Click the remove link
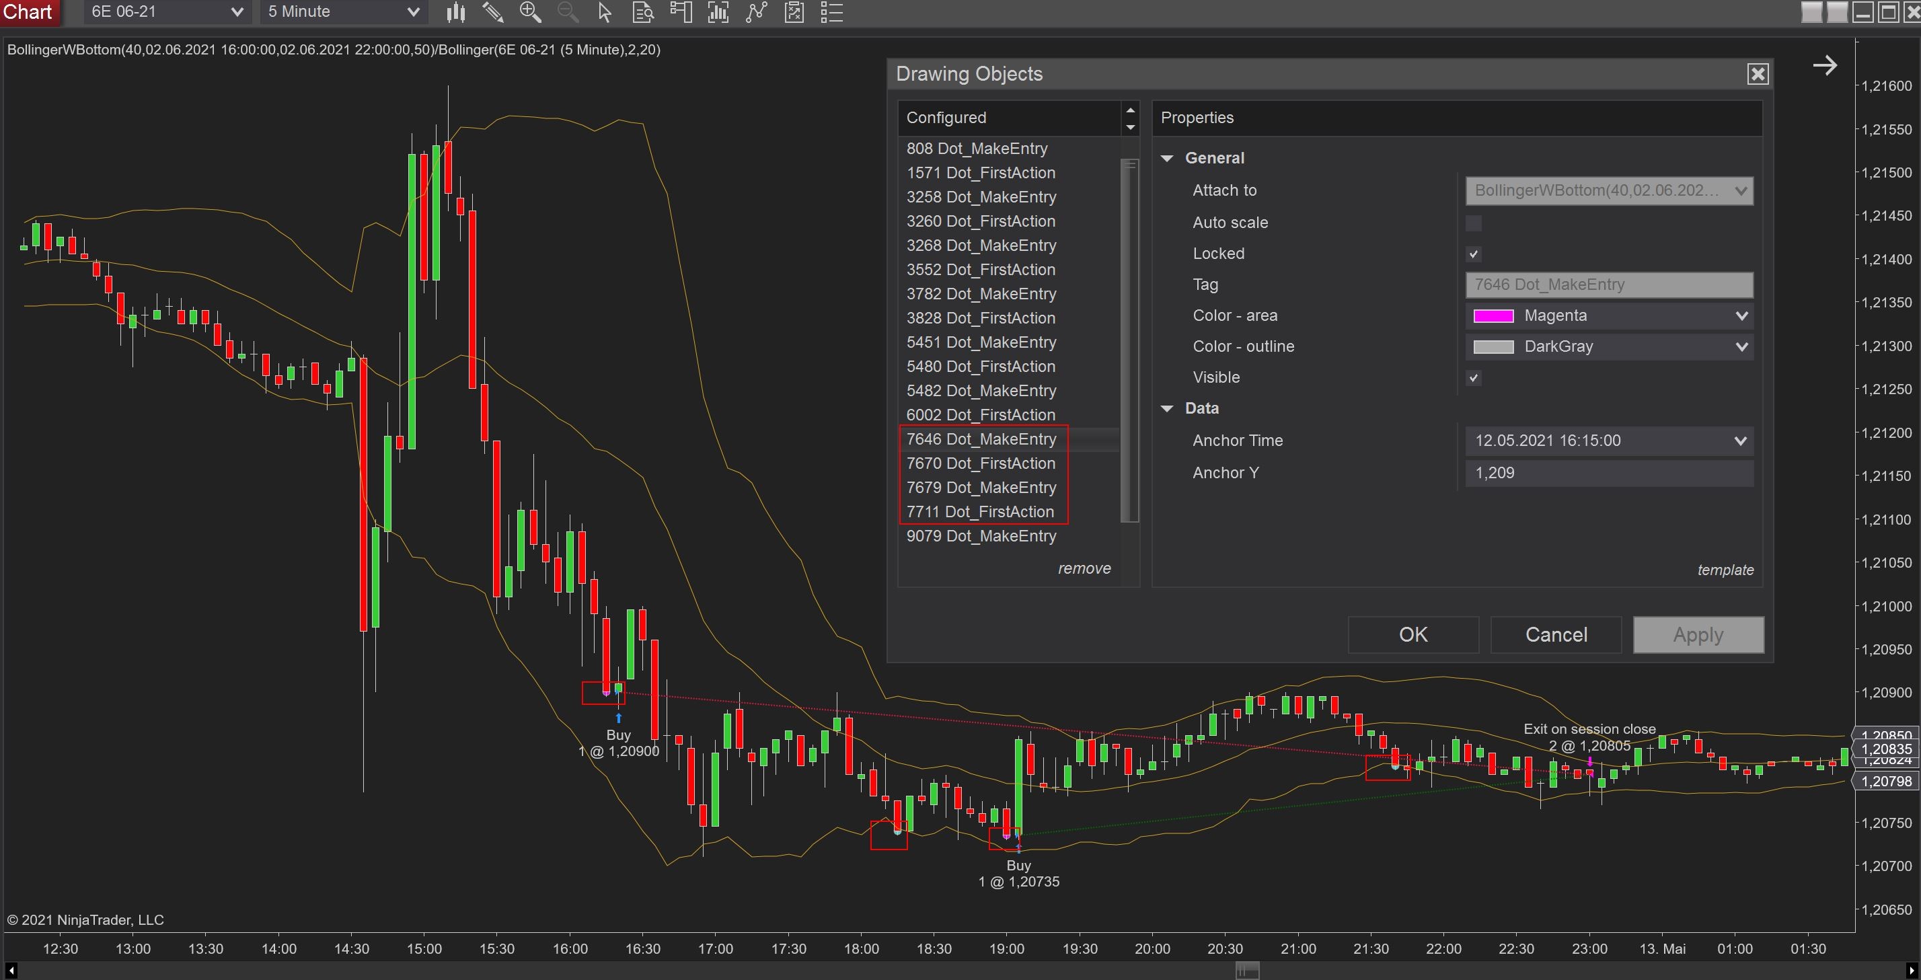The width and height of the screenshot is (1921, 980). (1084, 568)
